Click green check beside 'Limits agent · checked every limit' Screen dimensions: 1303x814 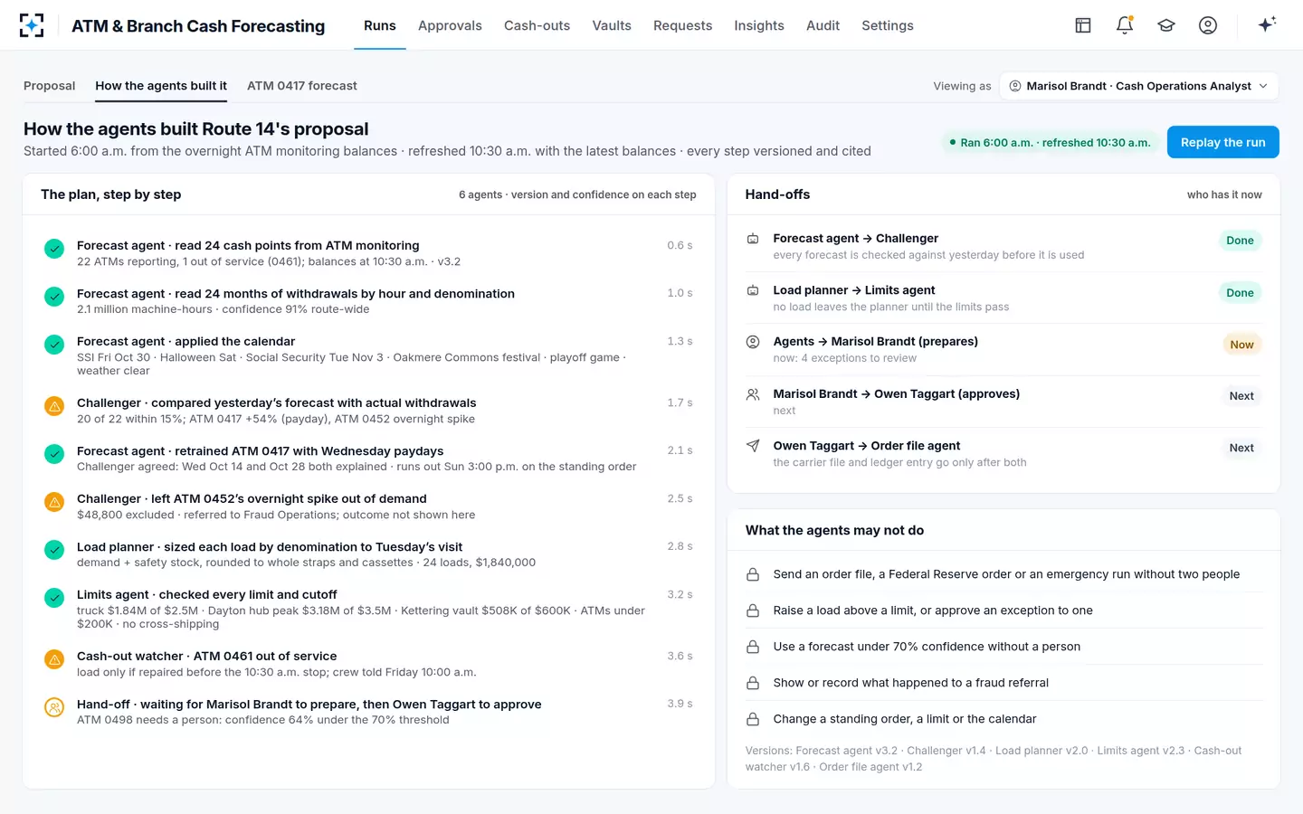[x=54, y=598]
